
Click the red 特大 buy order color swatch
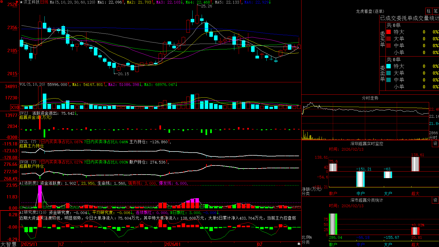point(389,32)
